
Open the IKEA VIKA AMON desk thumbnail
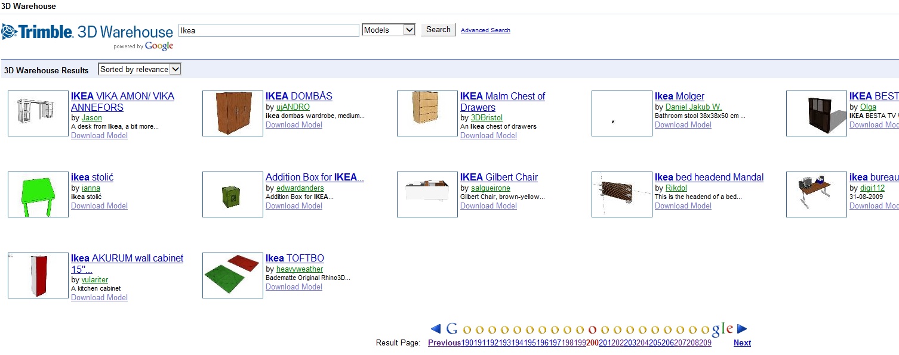[38, 113]
